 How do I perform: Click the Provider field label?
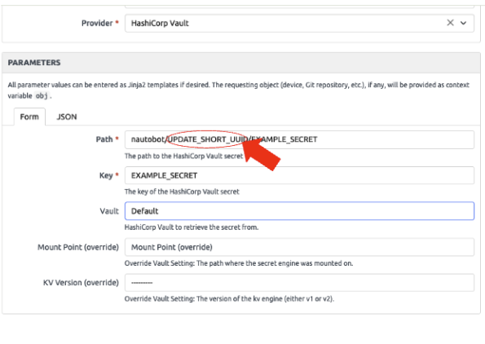[x=100, y=23]
